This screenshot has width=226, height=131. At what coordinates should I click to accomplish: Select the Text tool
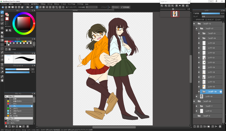2,65
